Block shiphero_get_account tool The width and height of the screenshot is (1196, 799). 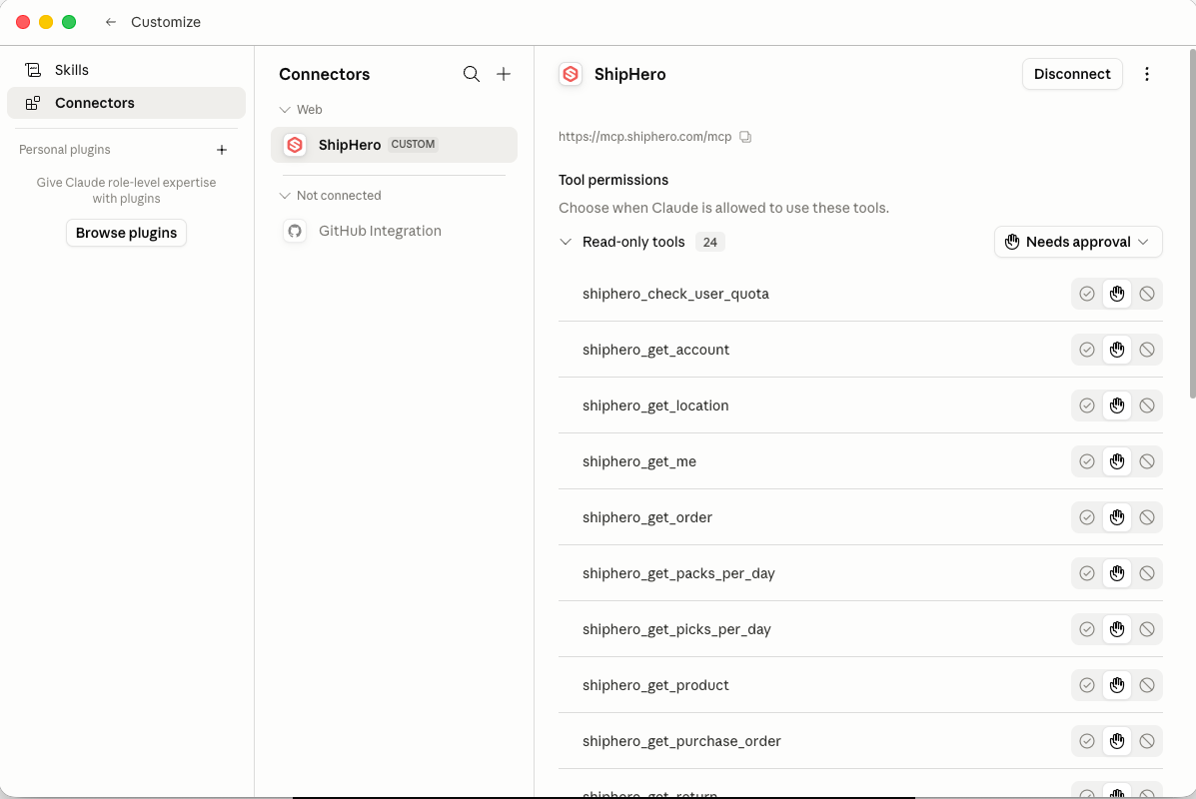[x=1146, y=350]
